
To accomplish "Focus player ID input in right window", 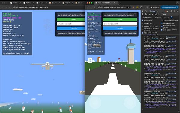I will coord(120,24).
